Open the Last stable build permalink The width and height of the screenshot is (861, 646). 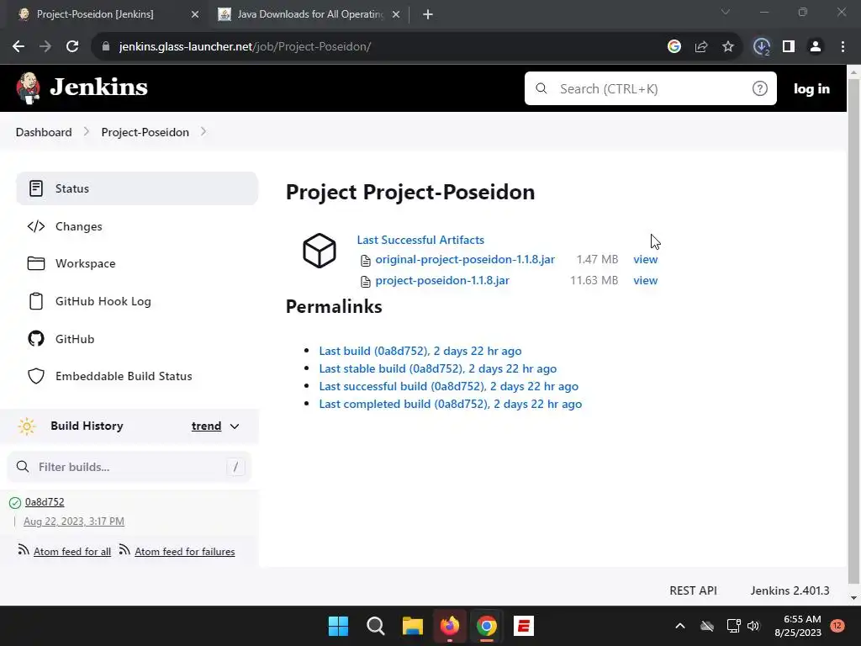437,368
